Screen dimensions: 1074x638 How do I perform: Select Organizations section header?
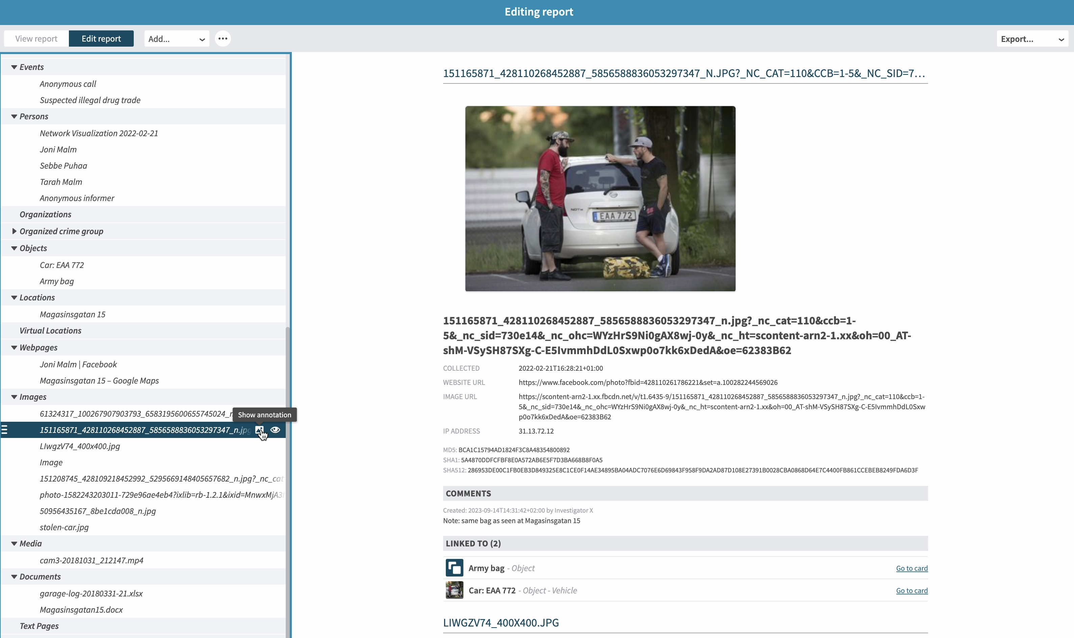pos(46,215)
